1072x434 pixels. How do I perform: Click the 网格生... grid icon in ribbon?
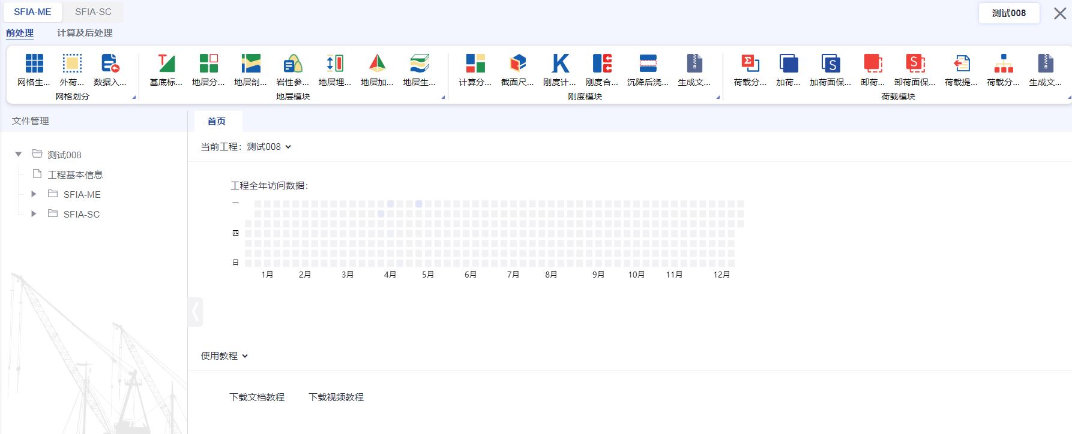coord(34,64)
